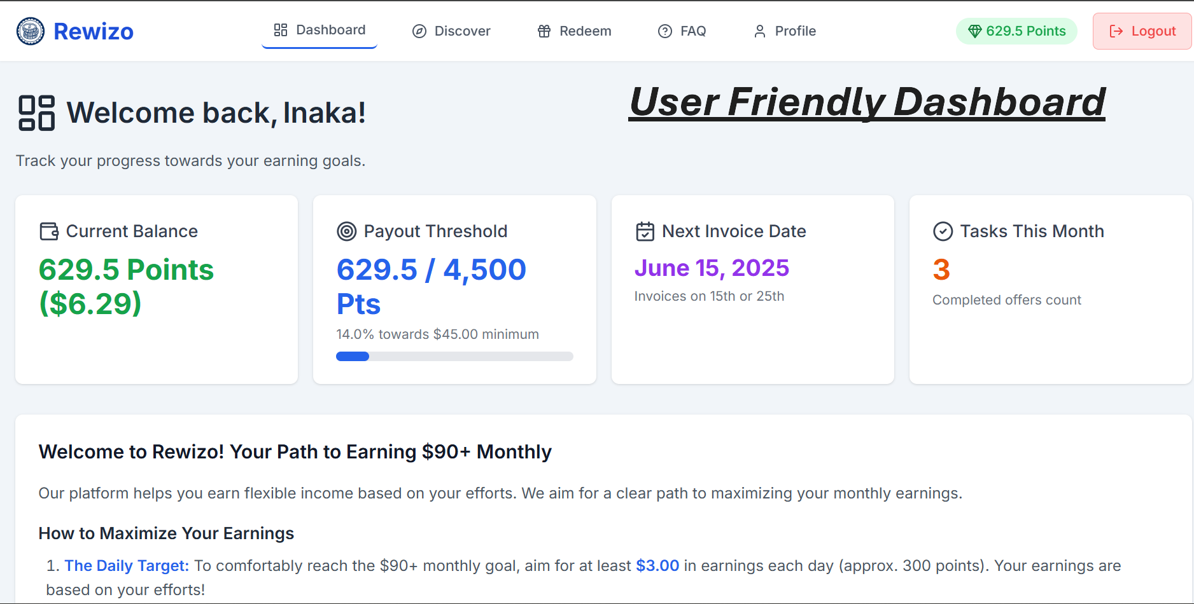The height and width of the screenshot is (604, 1194).
Task: Click the Logout arrow icon
Action: coord(1116,31)
